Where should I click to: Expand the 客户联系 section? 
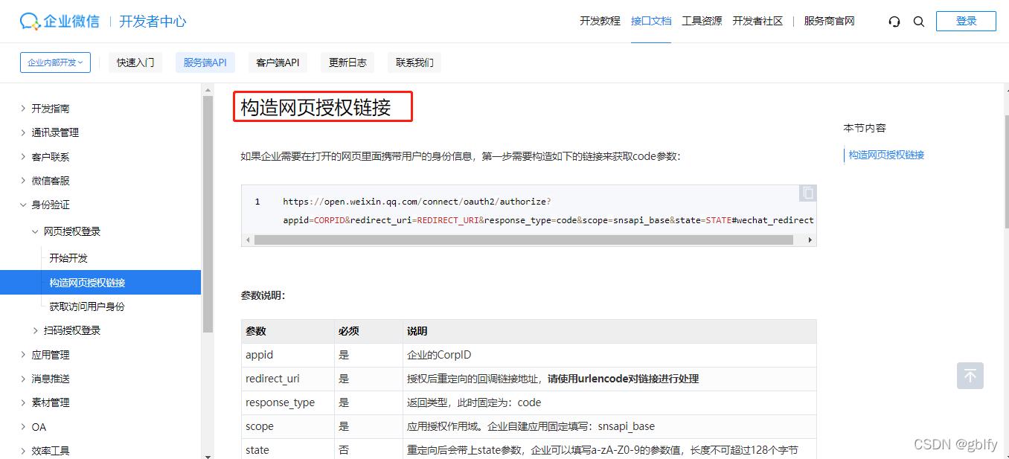23,157
